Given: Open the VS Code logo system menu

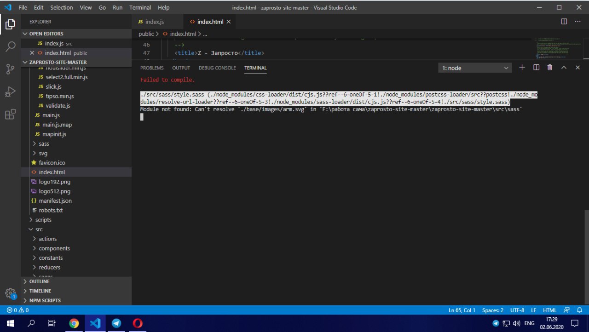Looking at the screenshot, I should coord(8,7).
